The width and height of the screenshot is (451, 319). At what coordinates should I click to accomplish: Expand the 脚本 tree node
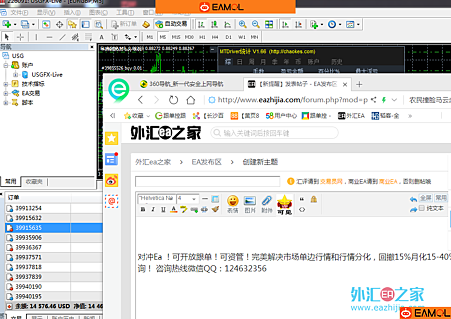[x=6, y=103]
